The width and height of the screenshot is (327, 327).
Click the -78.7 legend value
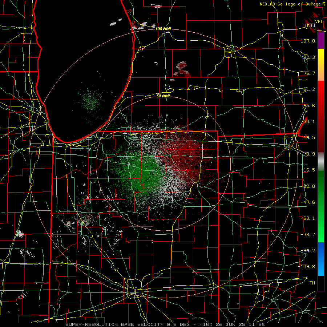tap(308, 235)
